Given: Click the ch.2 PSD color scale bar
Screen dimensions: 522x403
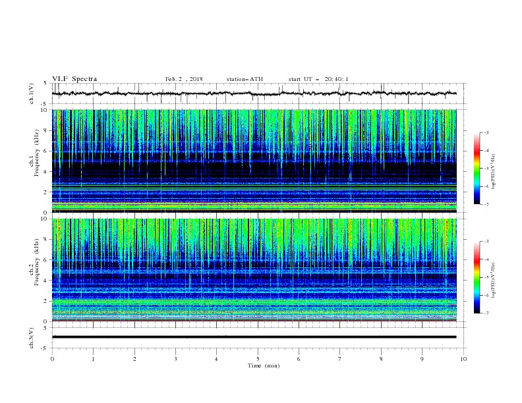Looking at the screenshot, I should coord(477,277).
